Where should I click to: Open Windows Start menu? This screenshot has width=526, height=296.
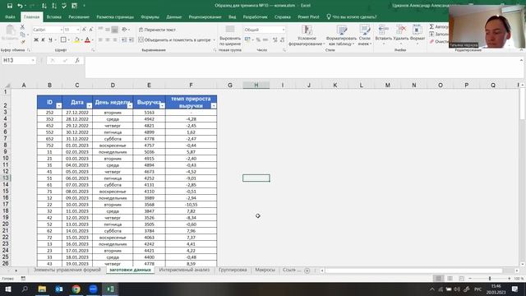(7, 289)
